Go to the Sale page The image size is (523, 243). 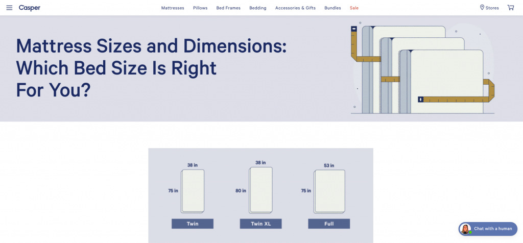pyautogui.click(x=354, y=8)
